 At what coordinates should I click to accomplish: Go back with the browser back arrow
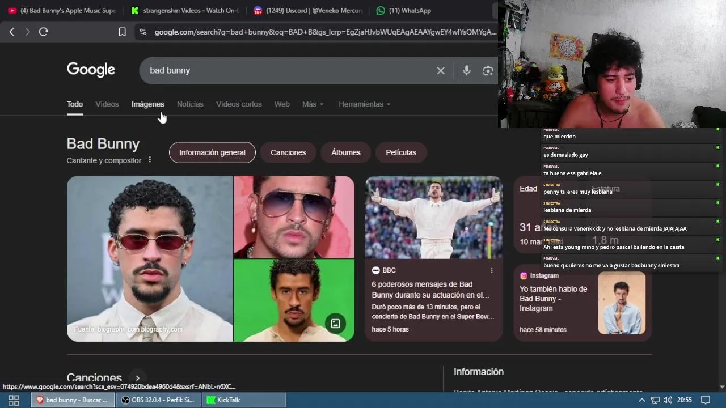coord(11,32)
